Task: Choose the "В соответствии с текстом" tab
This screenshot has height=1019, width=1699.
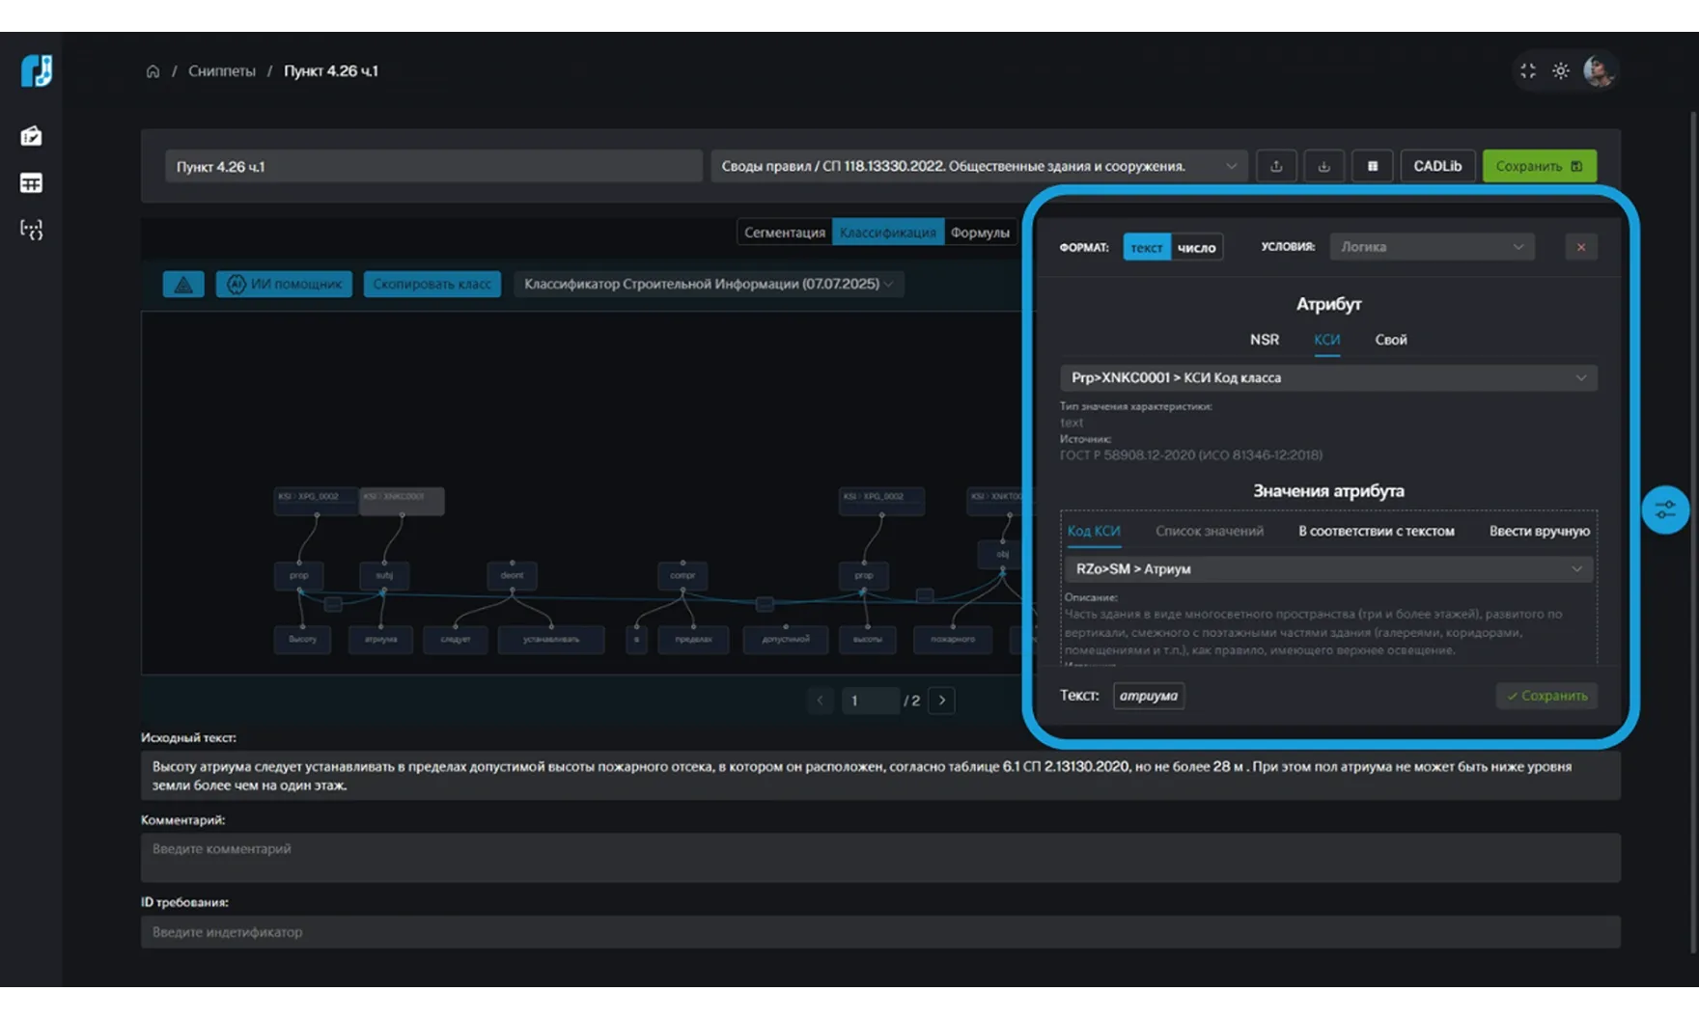Action: 1377,532
